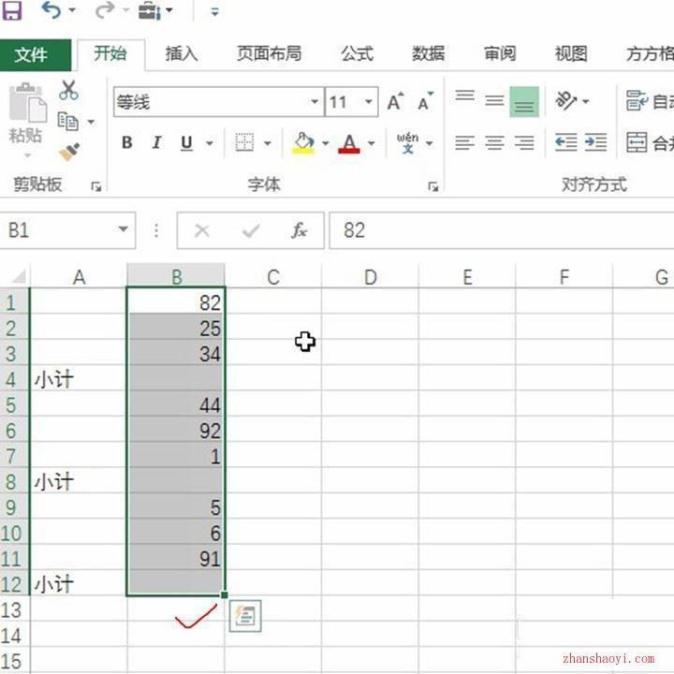The height and width of the screenshot is (674, 674).
Task: Decrease the indent
Action: [x=565, y=142]
